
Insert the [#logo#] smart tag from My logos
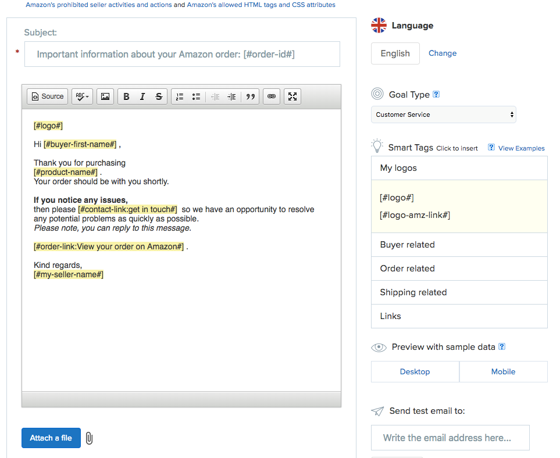point(397,198)
